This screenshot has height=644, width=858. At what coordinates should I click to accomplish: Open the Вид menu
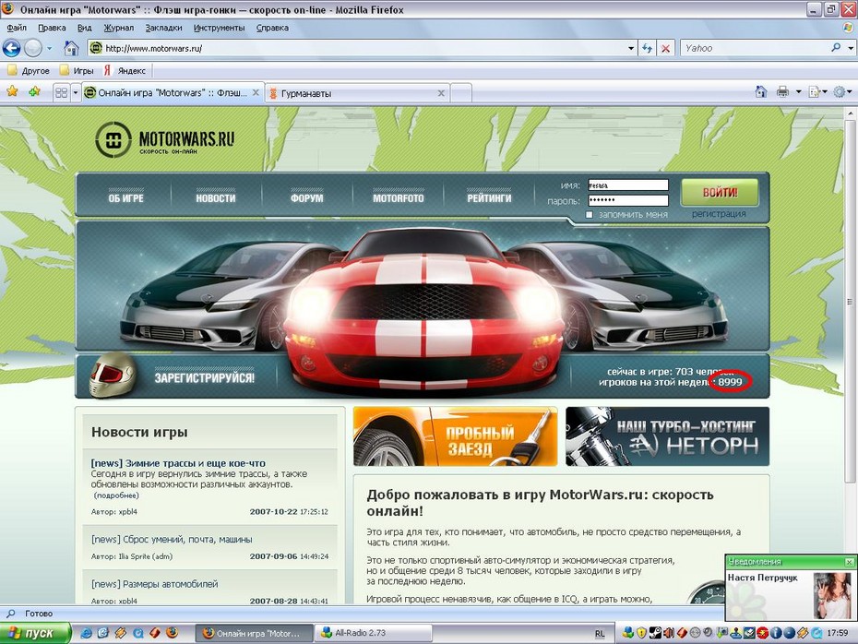[x=84, y=28]
